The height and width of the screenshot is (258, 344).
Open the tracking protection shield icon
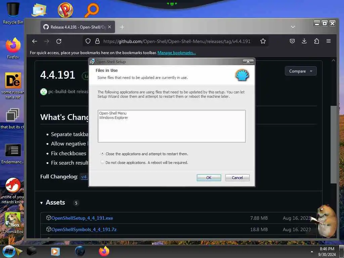88,41
